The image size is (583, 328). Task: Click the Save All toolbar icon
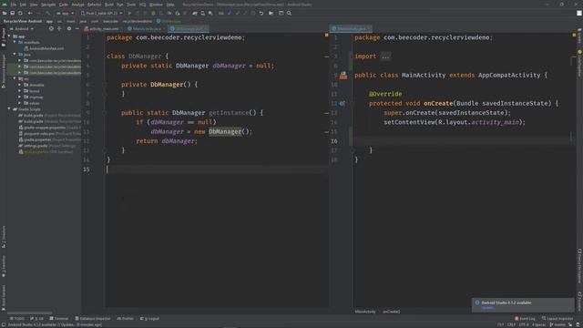pyautogui.click(x=12, y=13)
